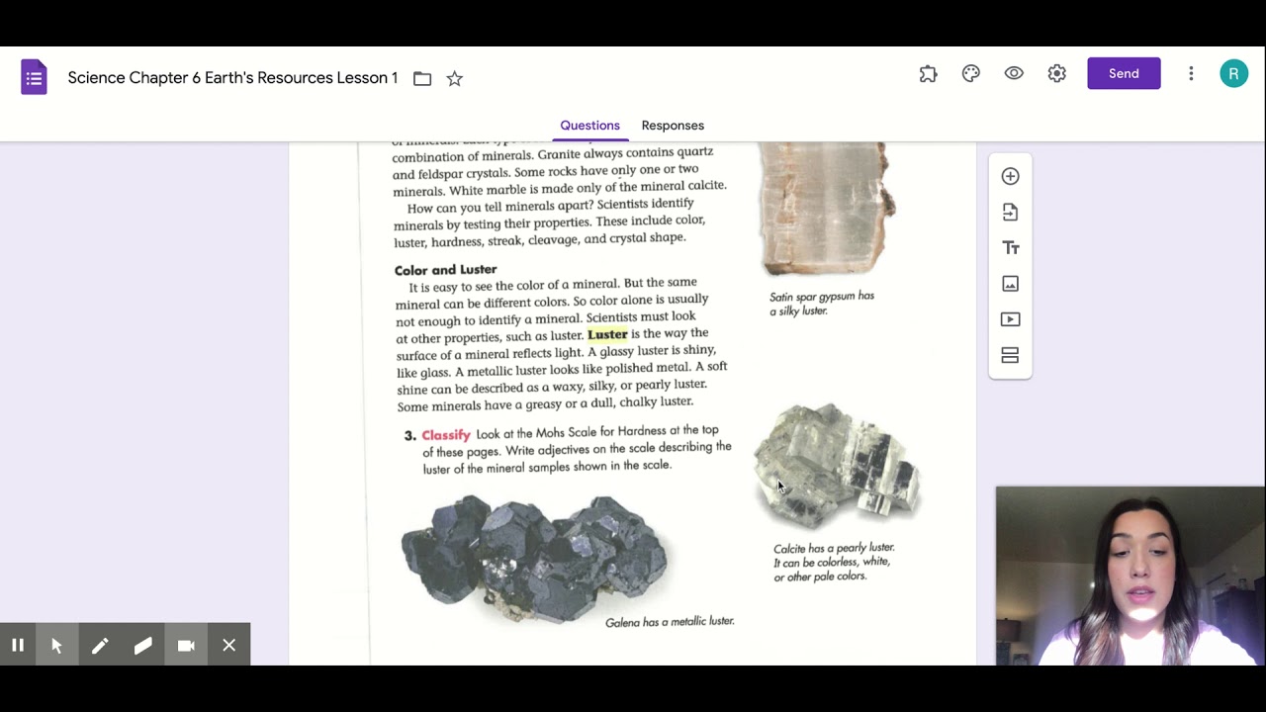Pause the screen recording
The width and height of the screenshot is (1266, 712).
[18, 645]
